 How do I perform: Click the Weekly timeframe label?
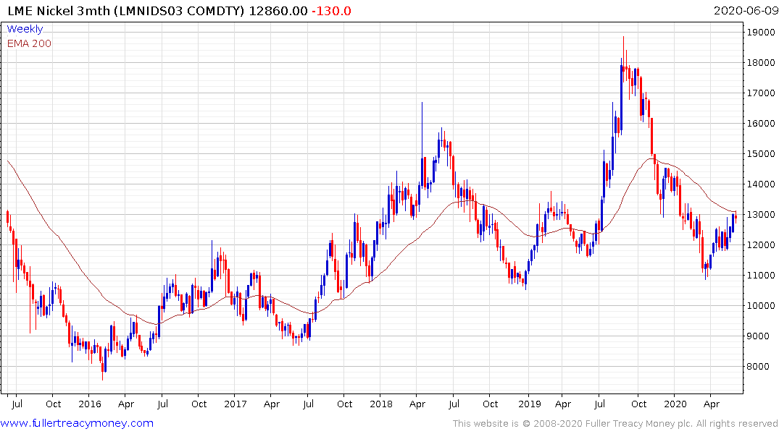(x=25, y=29)
